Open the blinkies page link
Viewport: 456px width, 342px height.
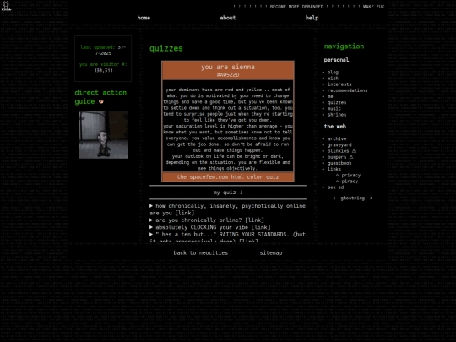coord(338,151)
